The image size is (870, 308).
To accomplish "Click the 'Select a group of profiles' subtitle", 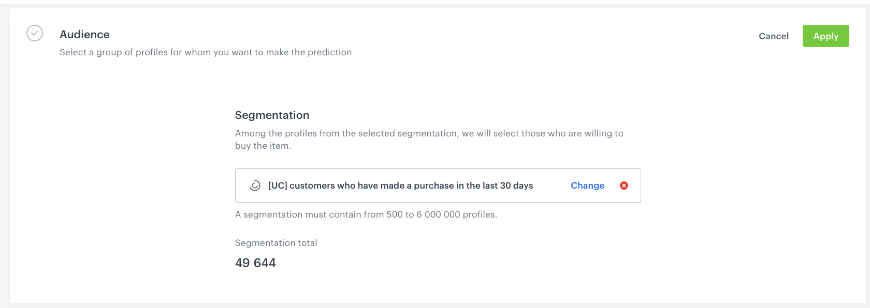I will (205, 52).
